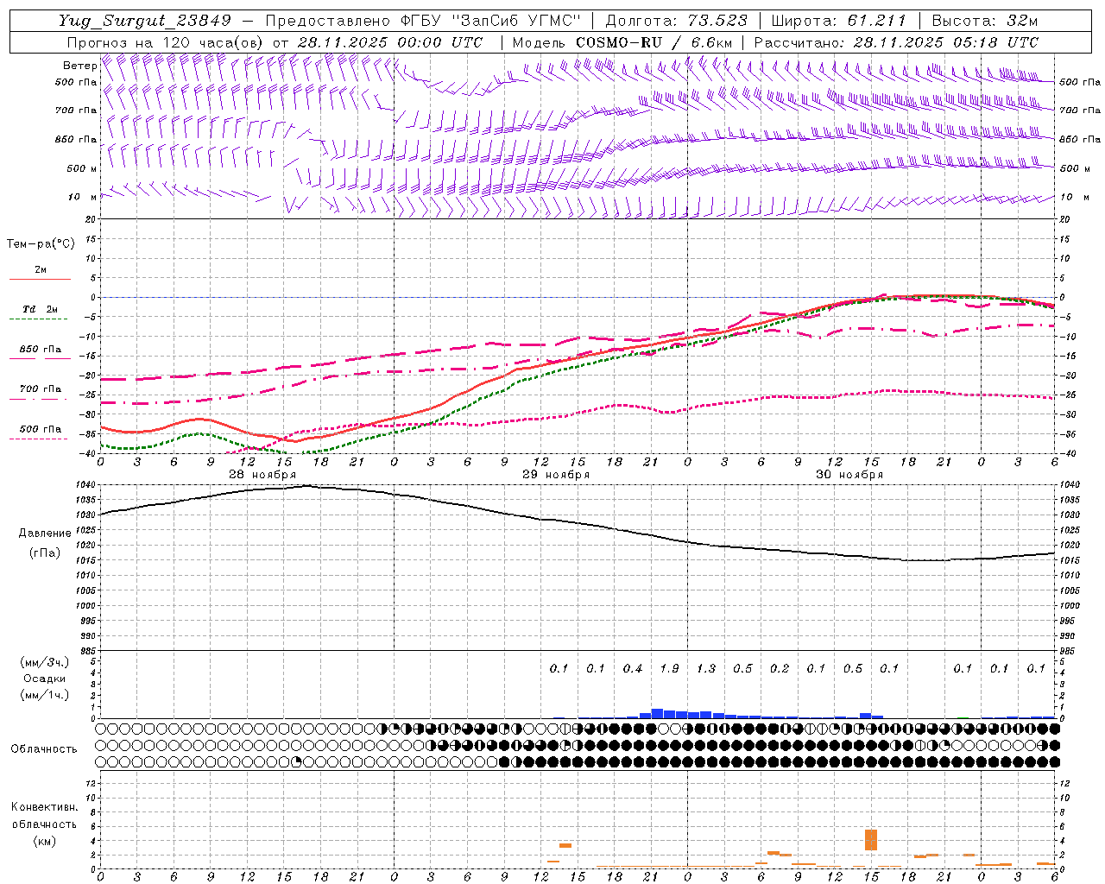1105x884 pixels.
Task: Select the 700 гПа dash-dot legend entry
Action: (40, 390)
